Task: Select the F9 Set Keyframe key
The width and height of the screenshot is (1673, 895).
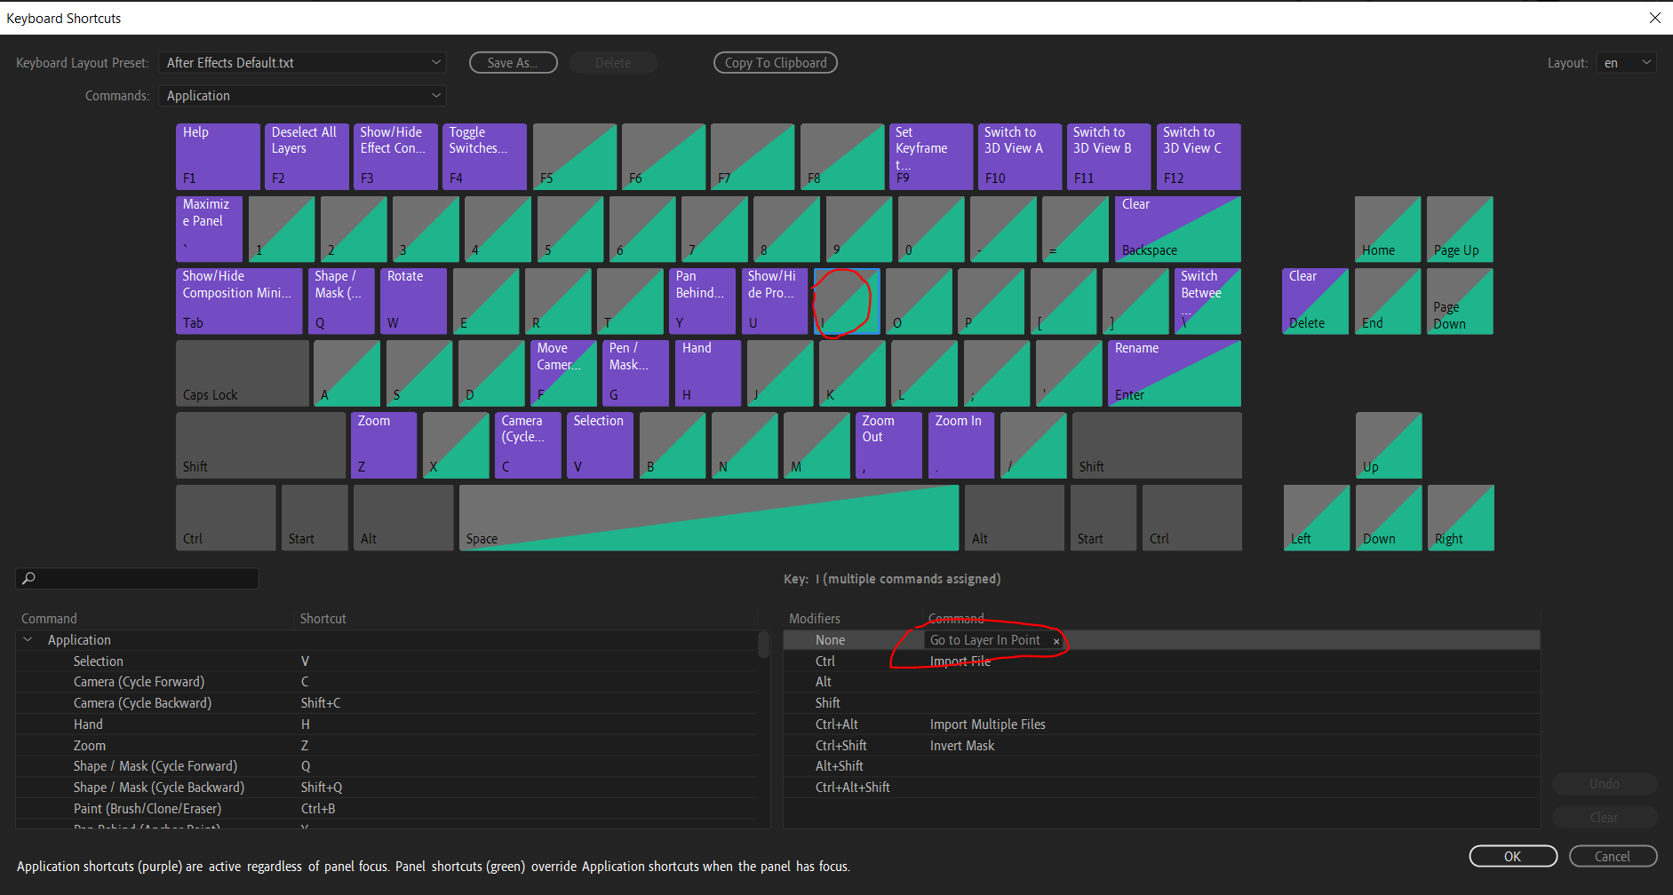Action: (931, 156)
